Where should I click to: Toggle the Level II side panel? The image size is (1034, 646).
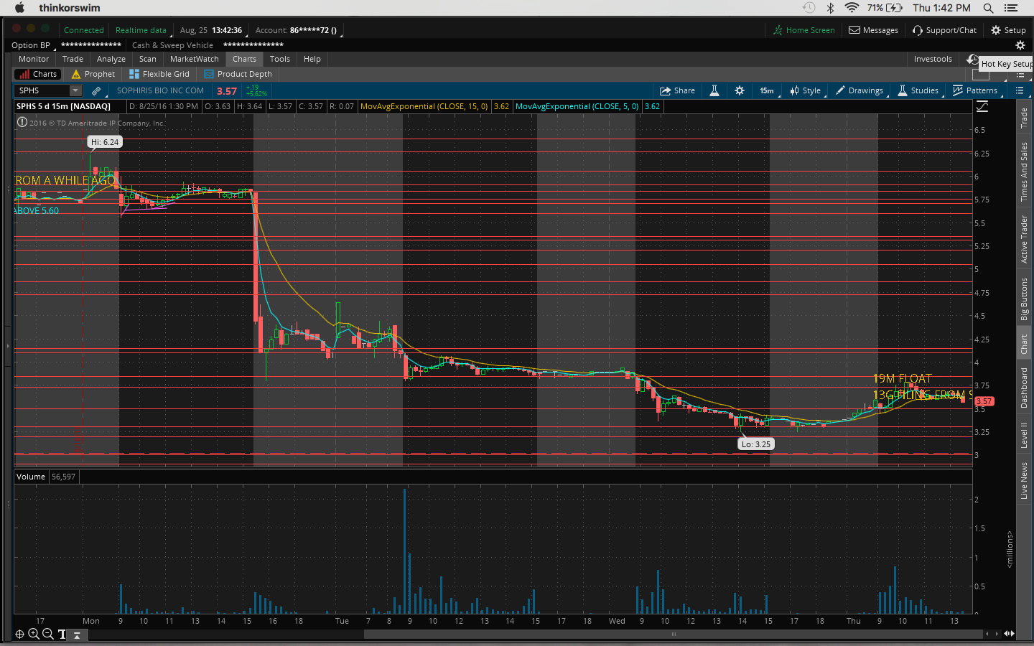(1024, 435)
